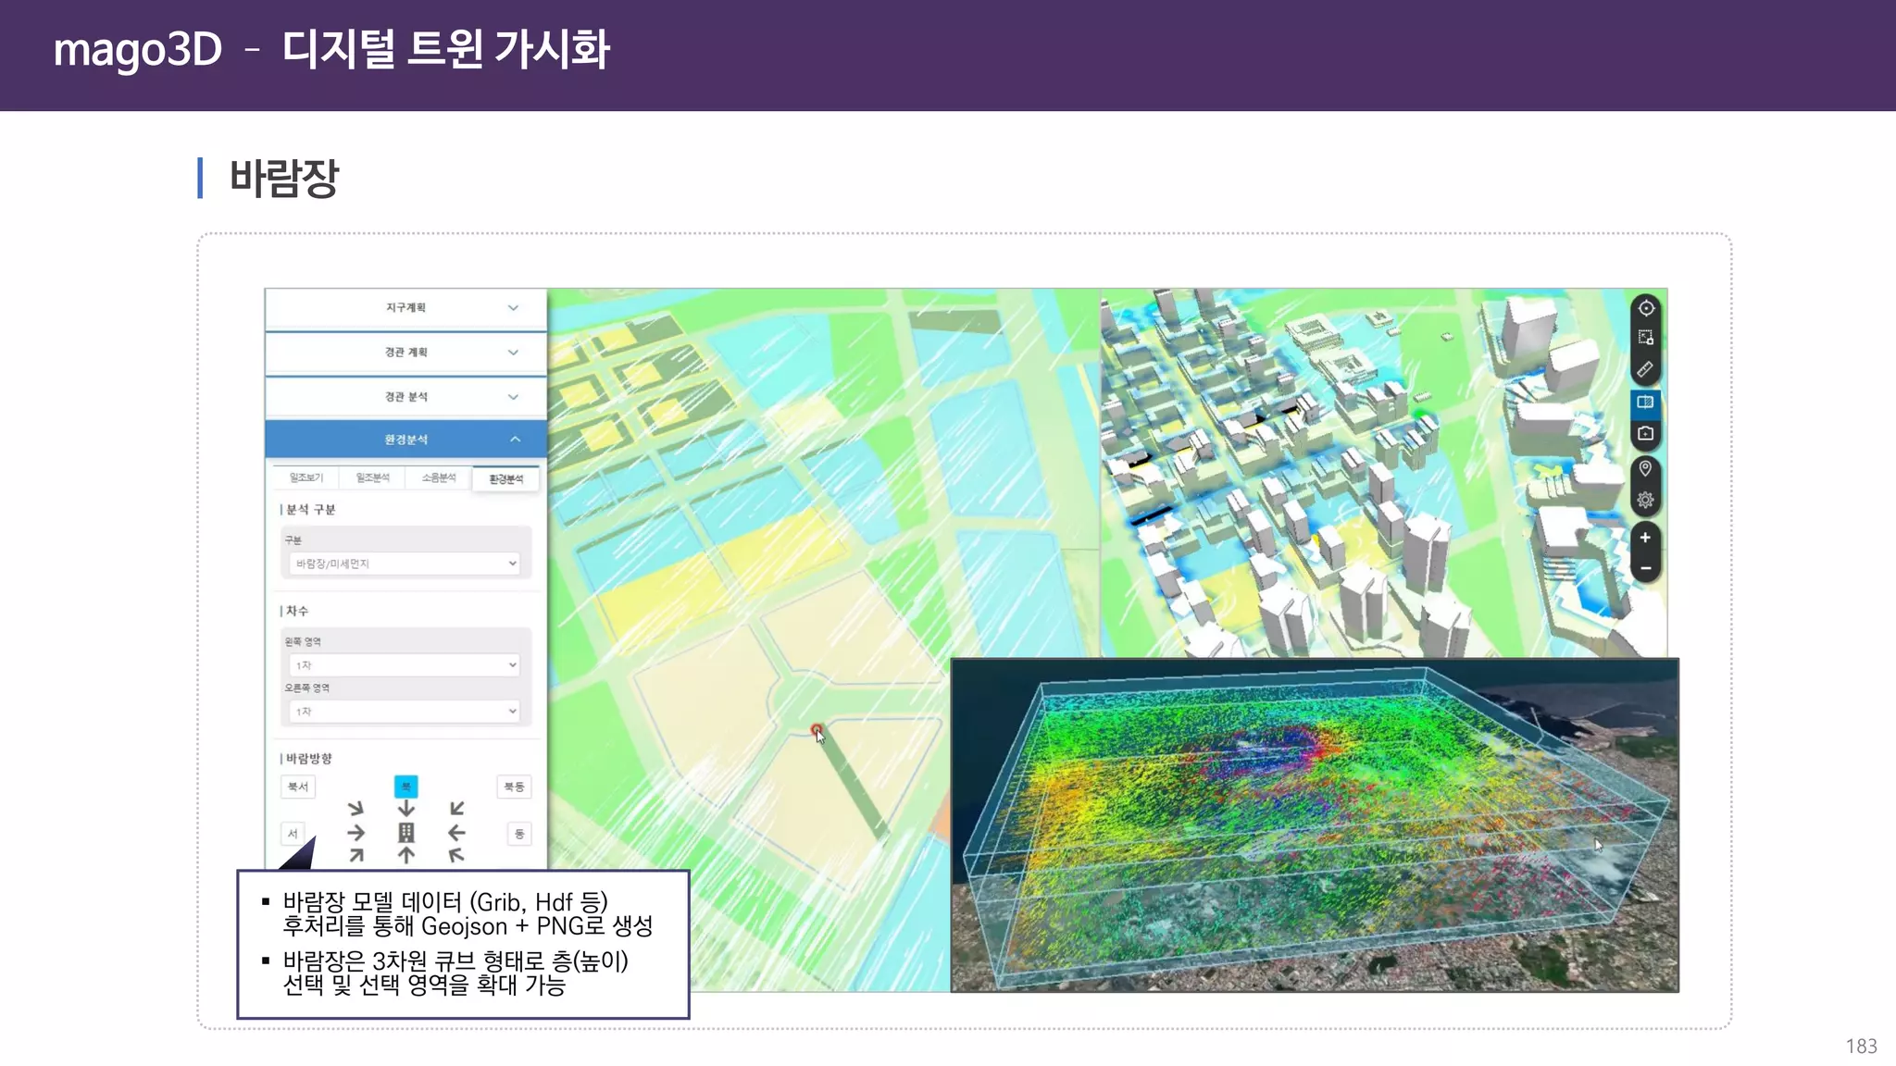
Task: Select 서 (west) wind direction
Action: click(x=293, y=834)
